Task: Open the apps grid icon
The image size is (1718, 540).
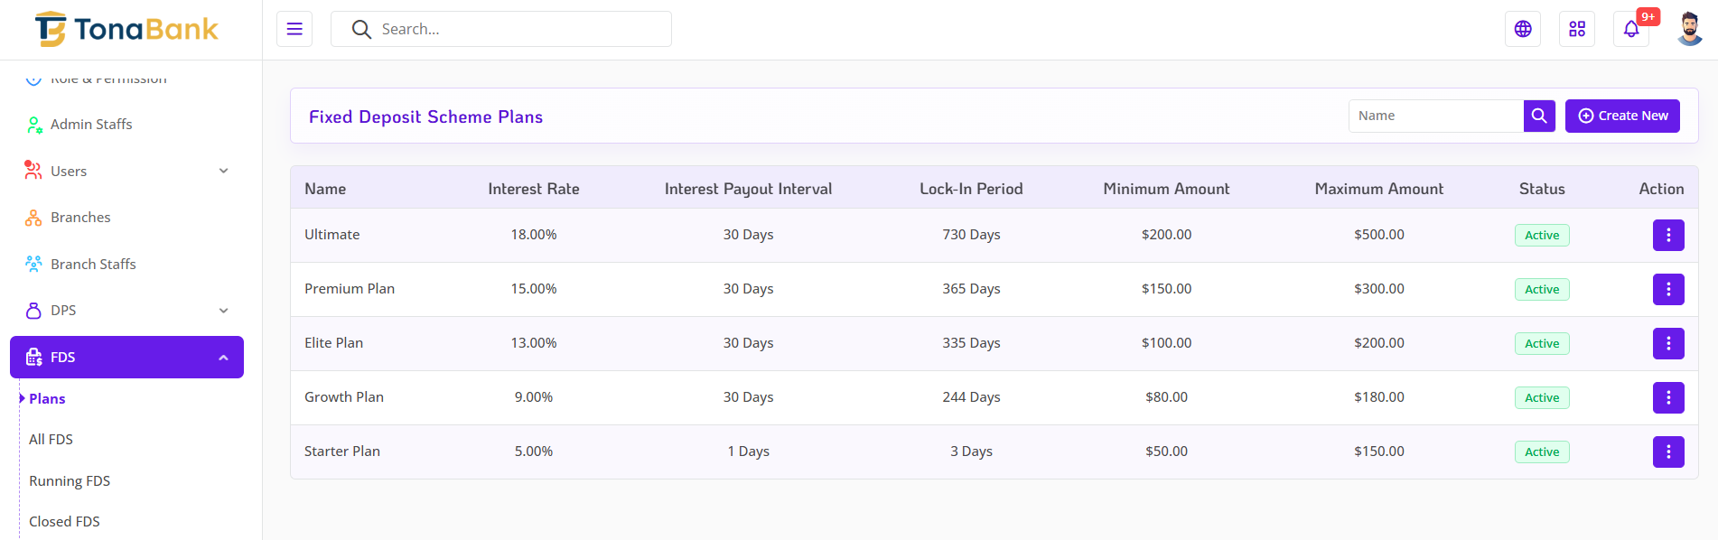Action: pyautogui.click(x=1577, y=29)
